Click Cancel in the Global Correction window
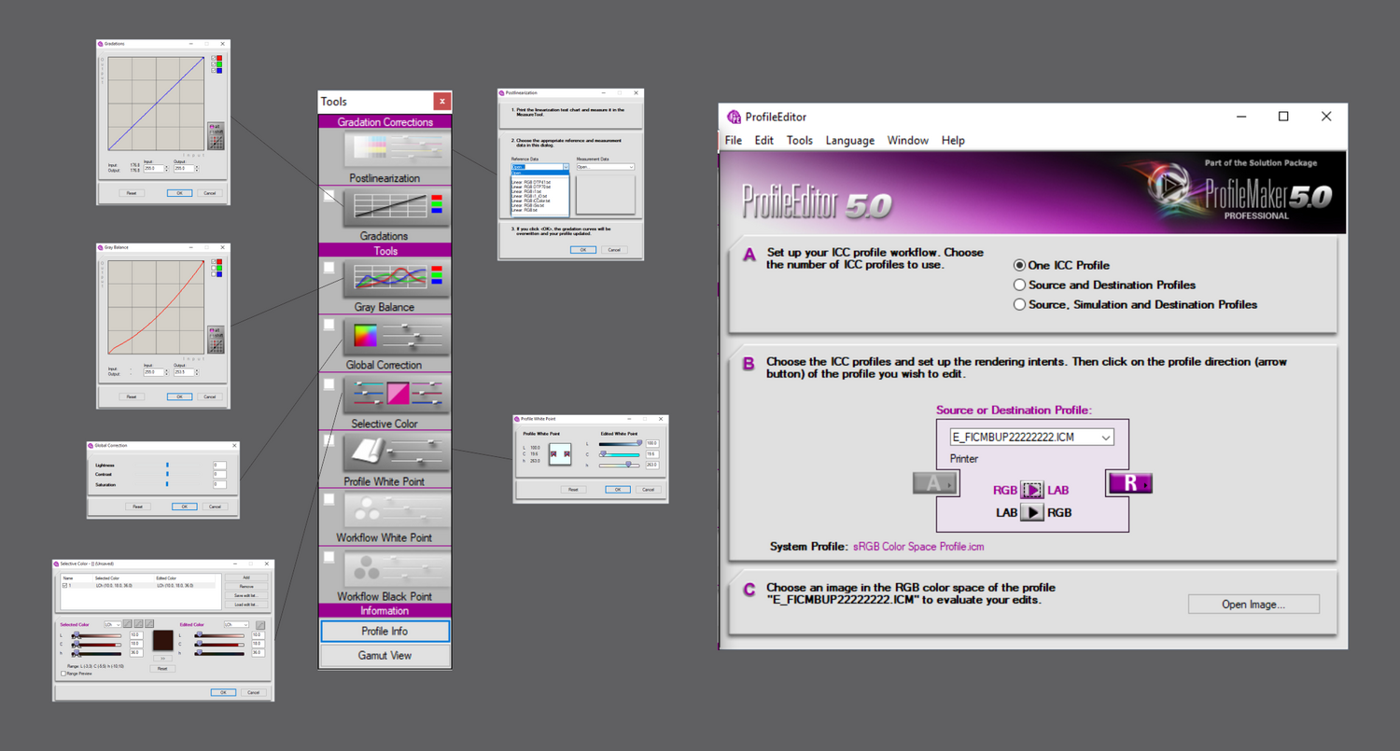This screenshot has height=751, width=1400. coord(216,507)
